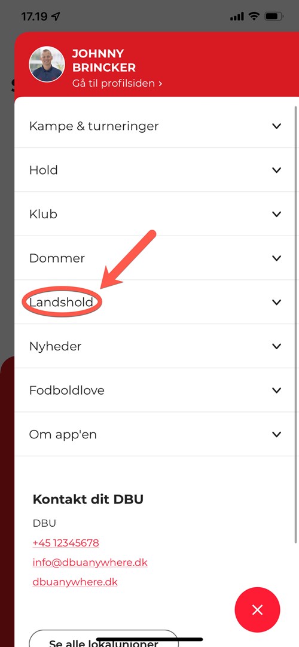Viewport: 299px width, 647px height.
Task: Expand Kampe & turneringer chevron
Action: (x=277, y=126)
